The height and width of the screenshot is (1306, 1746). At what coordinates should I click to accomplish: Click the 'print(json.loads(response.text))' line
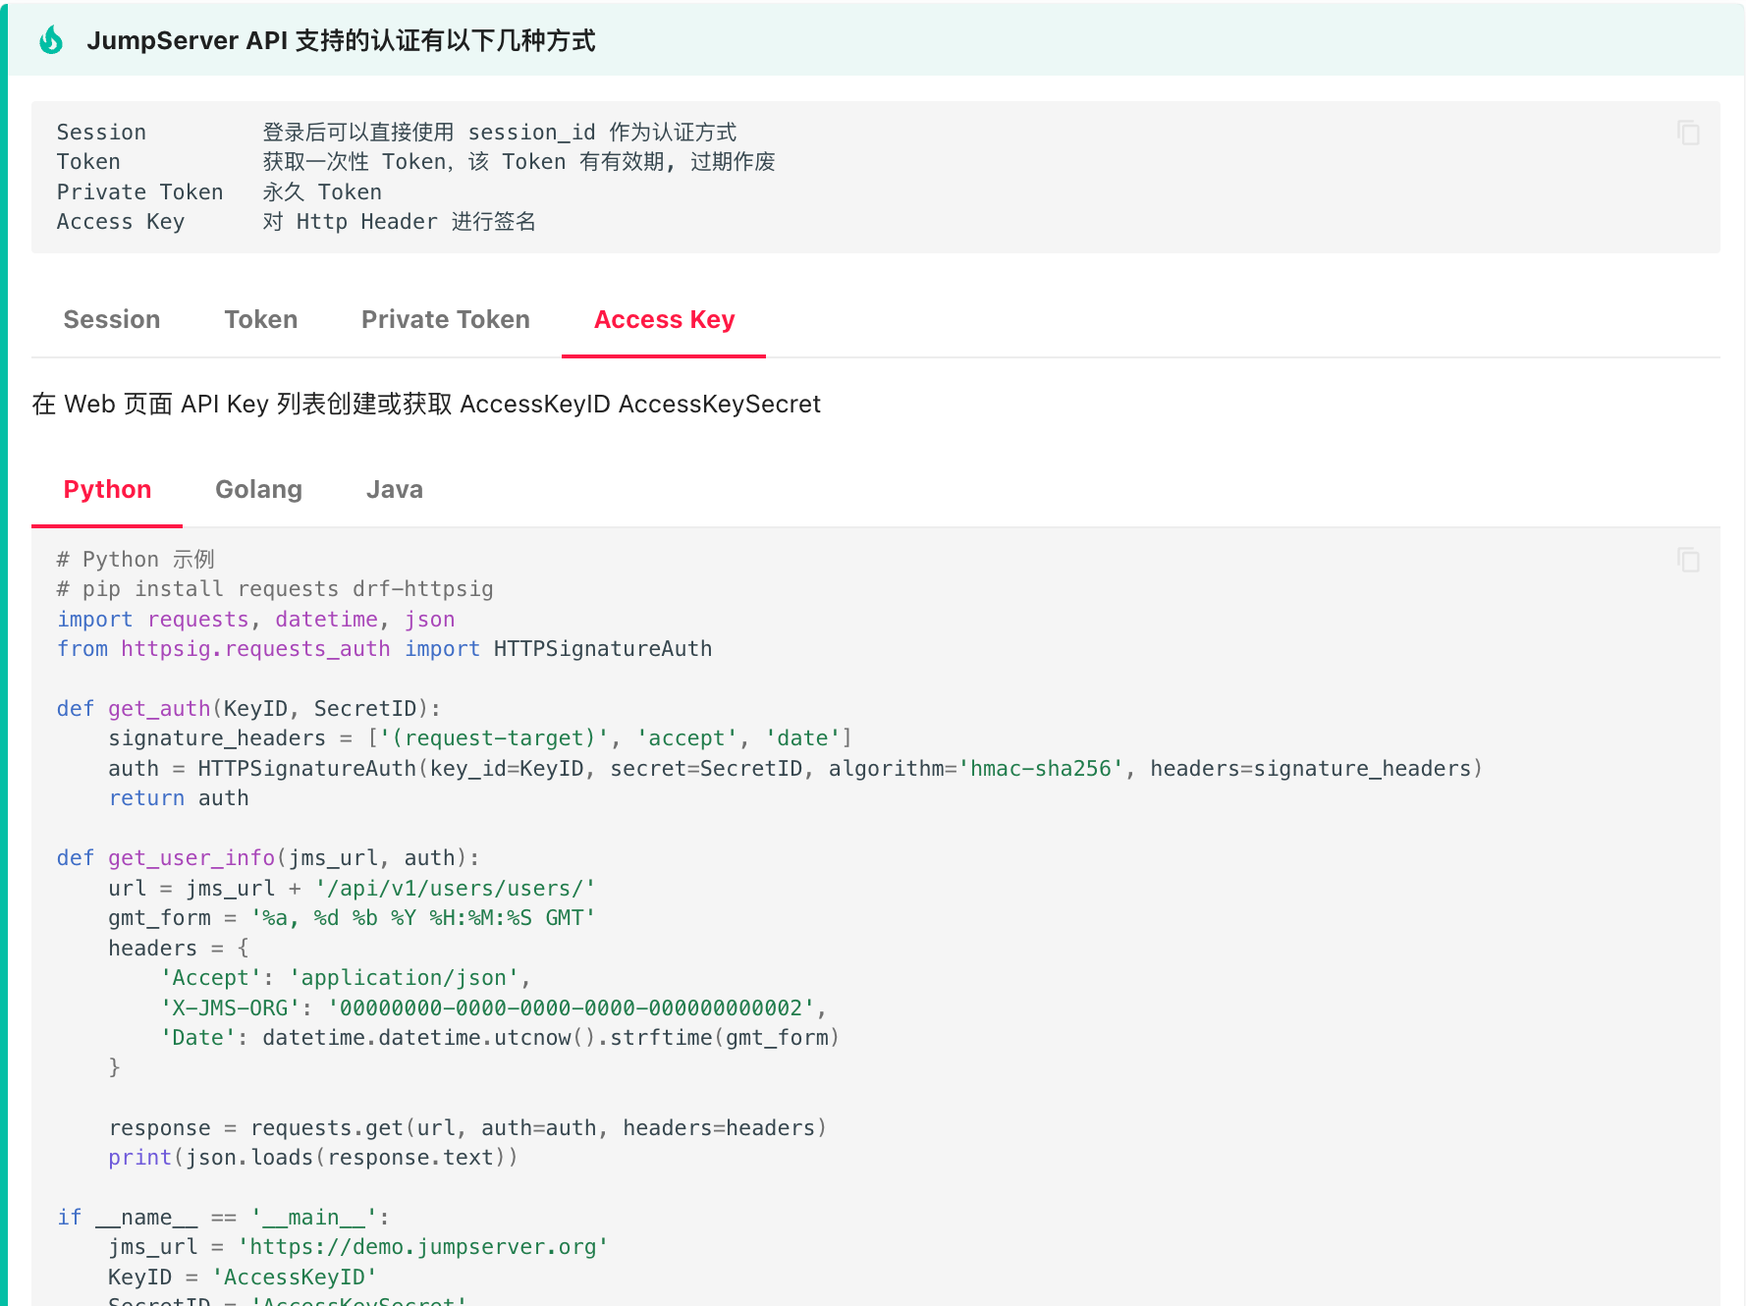tap(313, 1158)
